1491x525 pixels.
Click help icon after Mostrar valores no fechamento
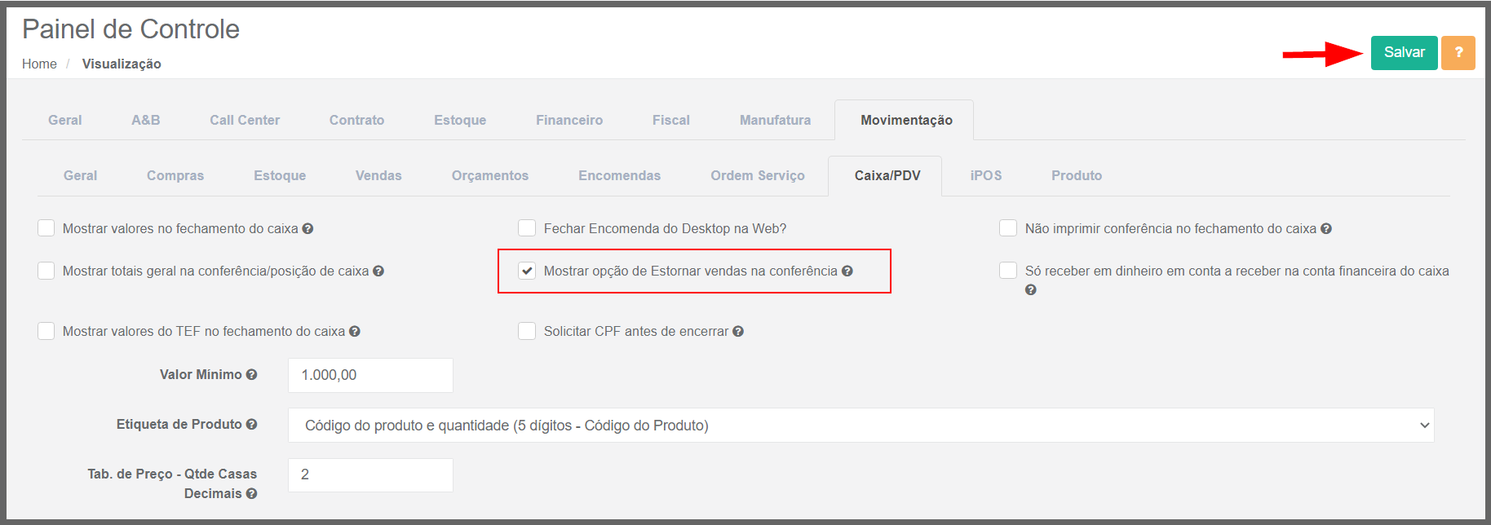pyautogui.click(x=307, y=229)
